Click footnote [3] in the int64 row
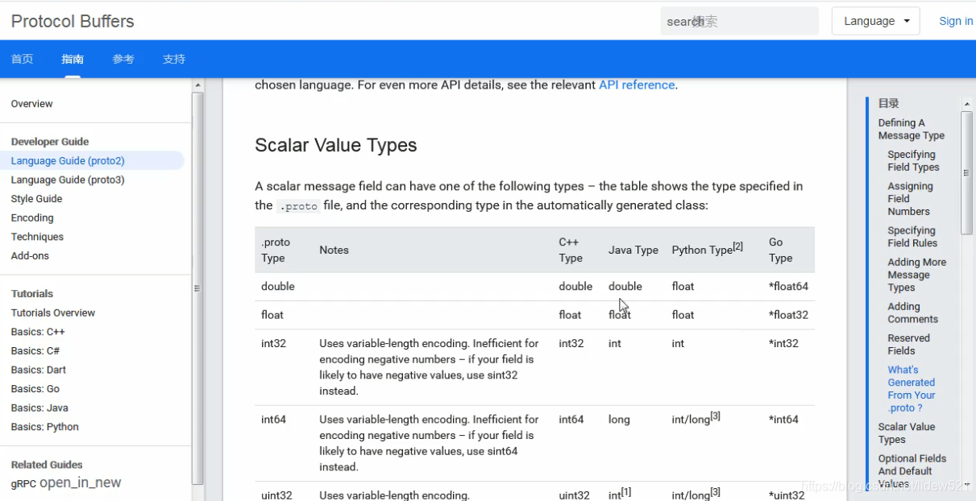Image resolution: width=976 pixels, height=501 pixels. pyautogui.click(x=715, y=416)
